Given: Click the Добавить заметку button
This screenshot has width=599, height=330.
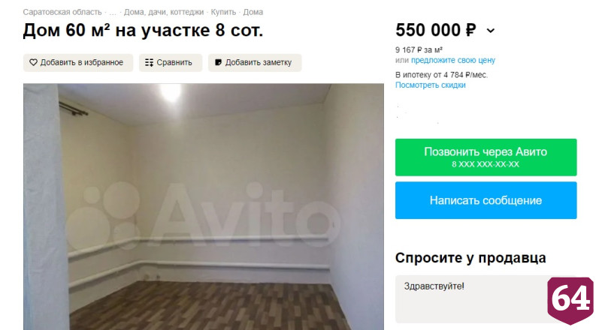Looking at the screenshot, I should tap(255, 62).
